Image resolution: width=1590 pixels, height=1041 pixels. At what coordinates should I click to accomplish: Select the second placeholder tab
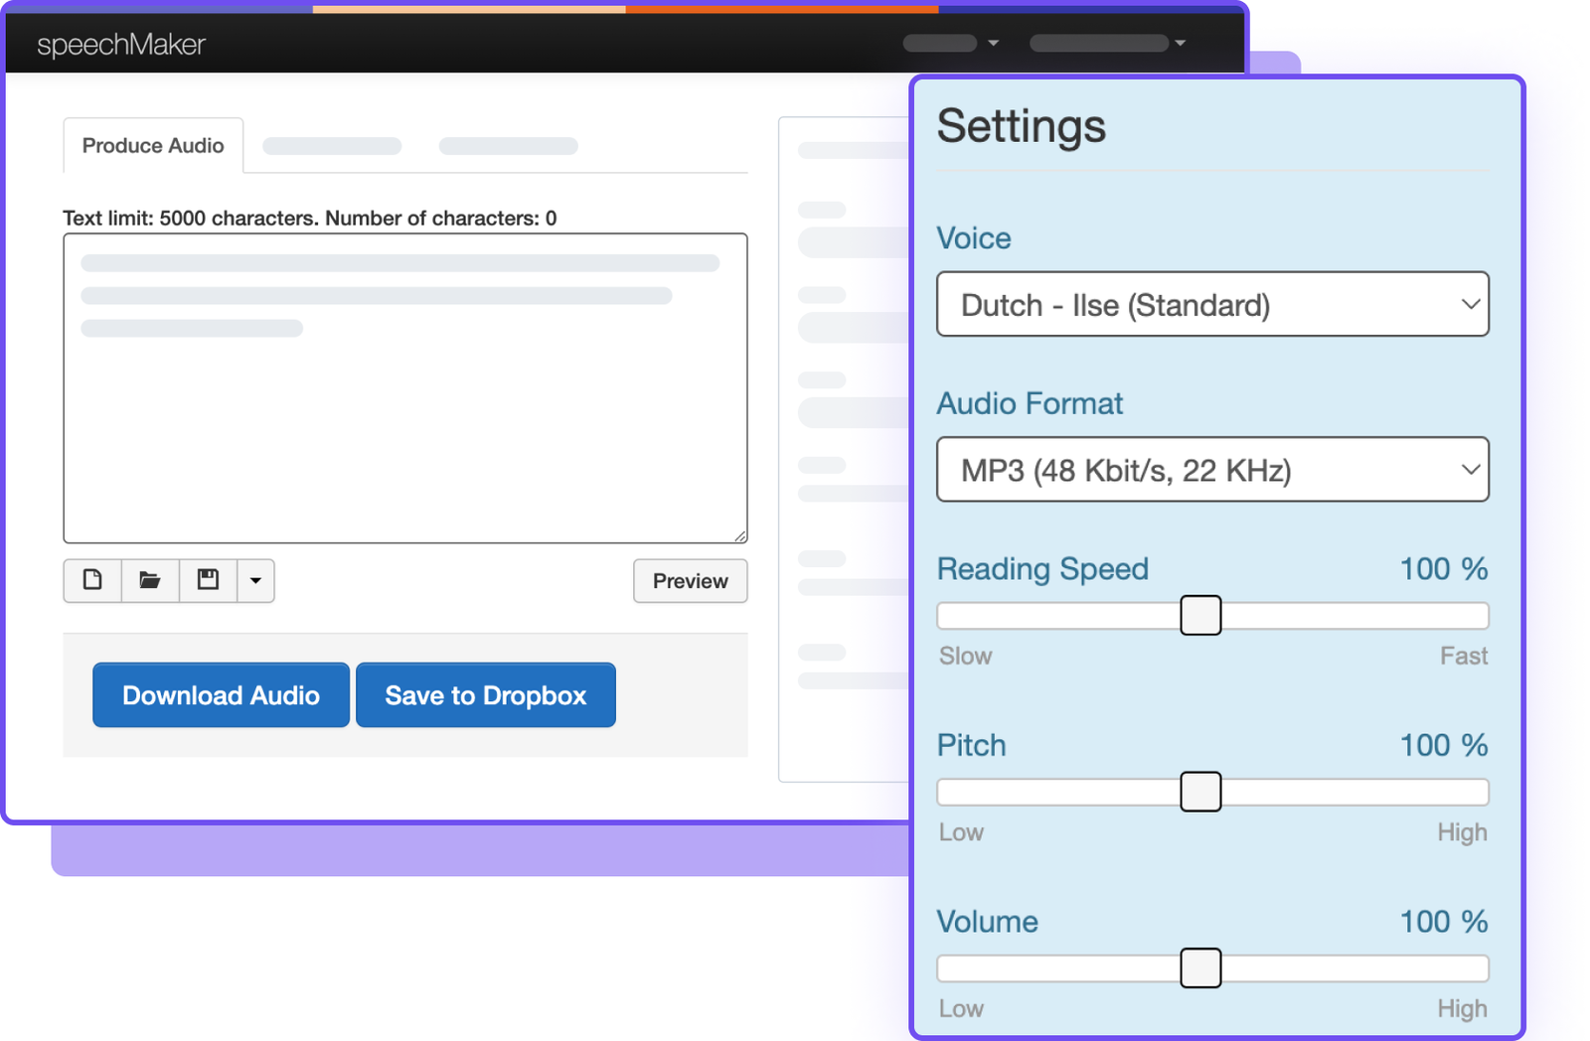pyautogui.click(x=332, y=146)
